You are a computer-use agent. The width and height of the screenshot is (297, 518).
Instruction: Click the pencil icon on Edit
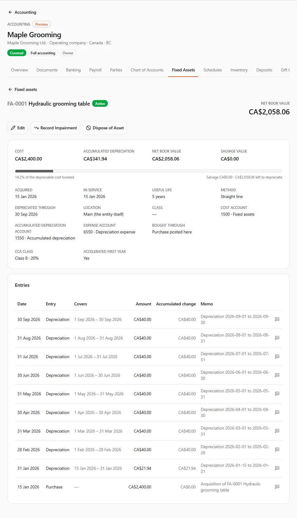[13, 128]
